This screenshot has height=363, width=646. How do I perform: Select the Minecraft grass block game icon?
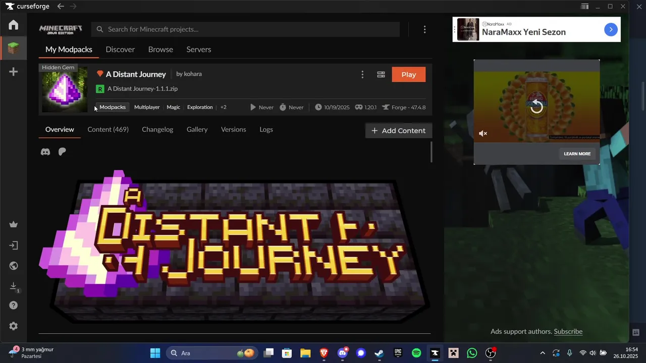(x=14, y=48)
